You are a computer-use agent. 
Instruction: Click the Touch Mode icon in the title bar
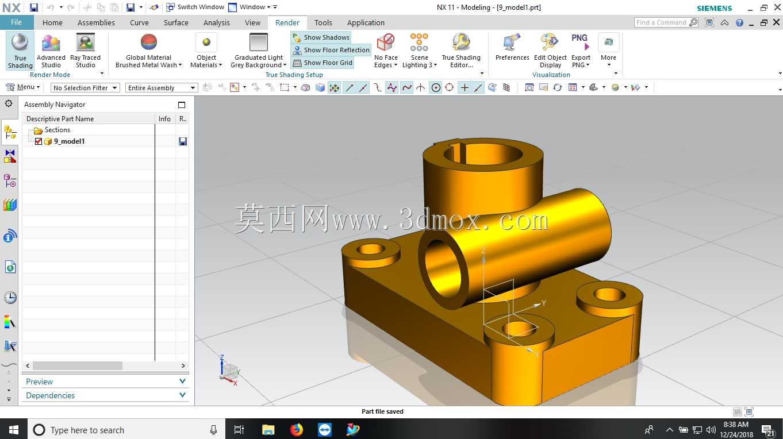(x=153, y=7)
